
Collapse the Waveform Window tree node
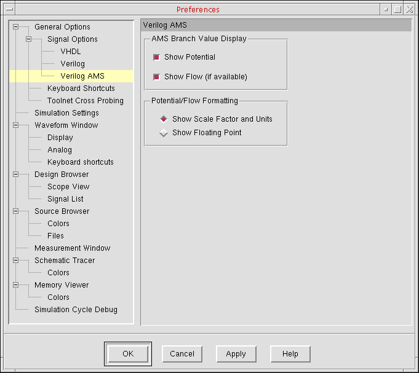[x=16, y=125]
